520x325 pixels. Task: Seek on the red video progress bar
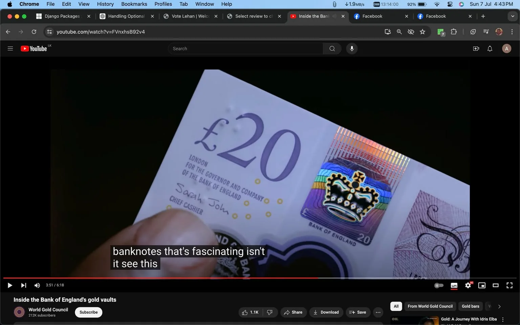click(x=260, y=278)
